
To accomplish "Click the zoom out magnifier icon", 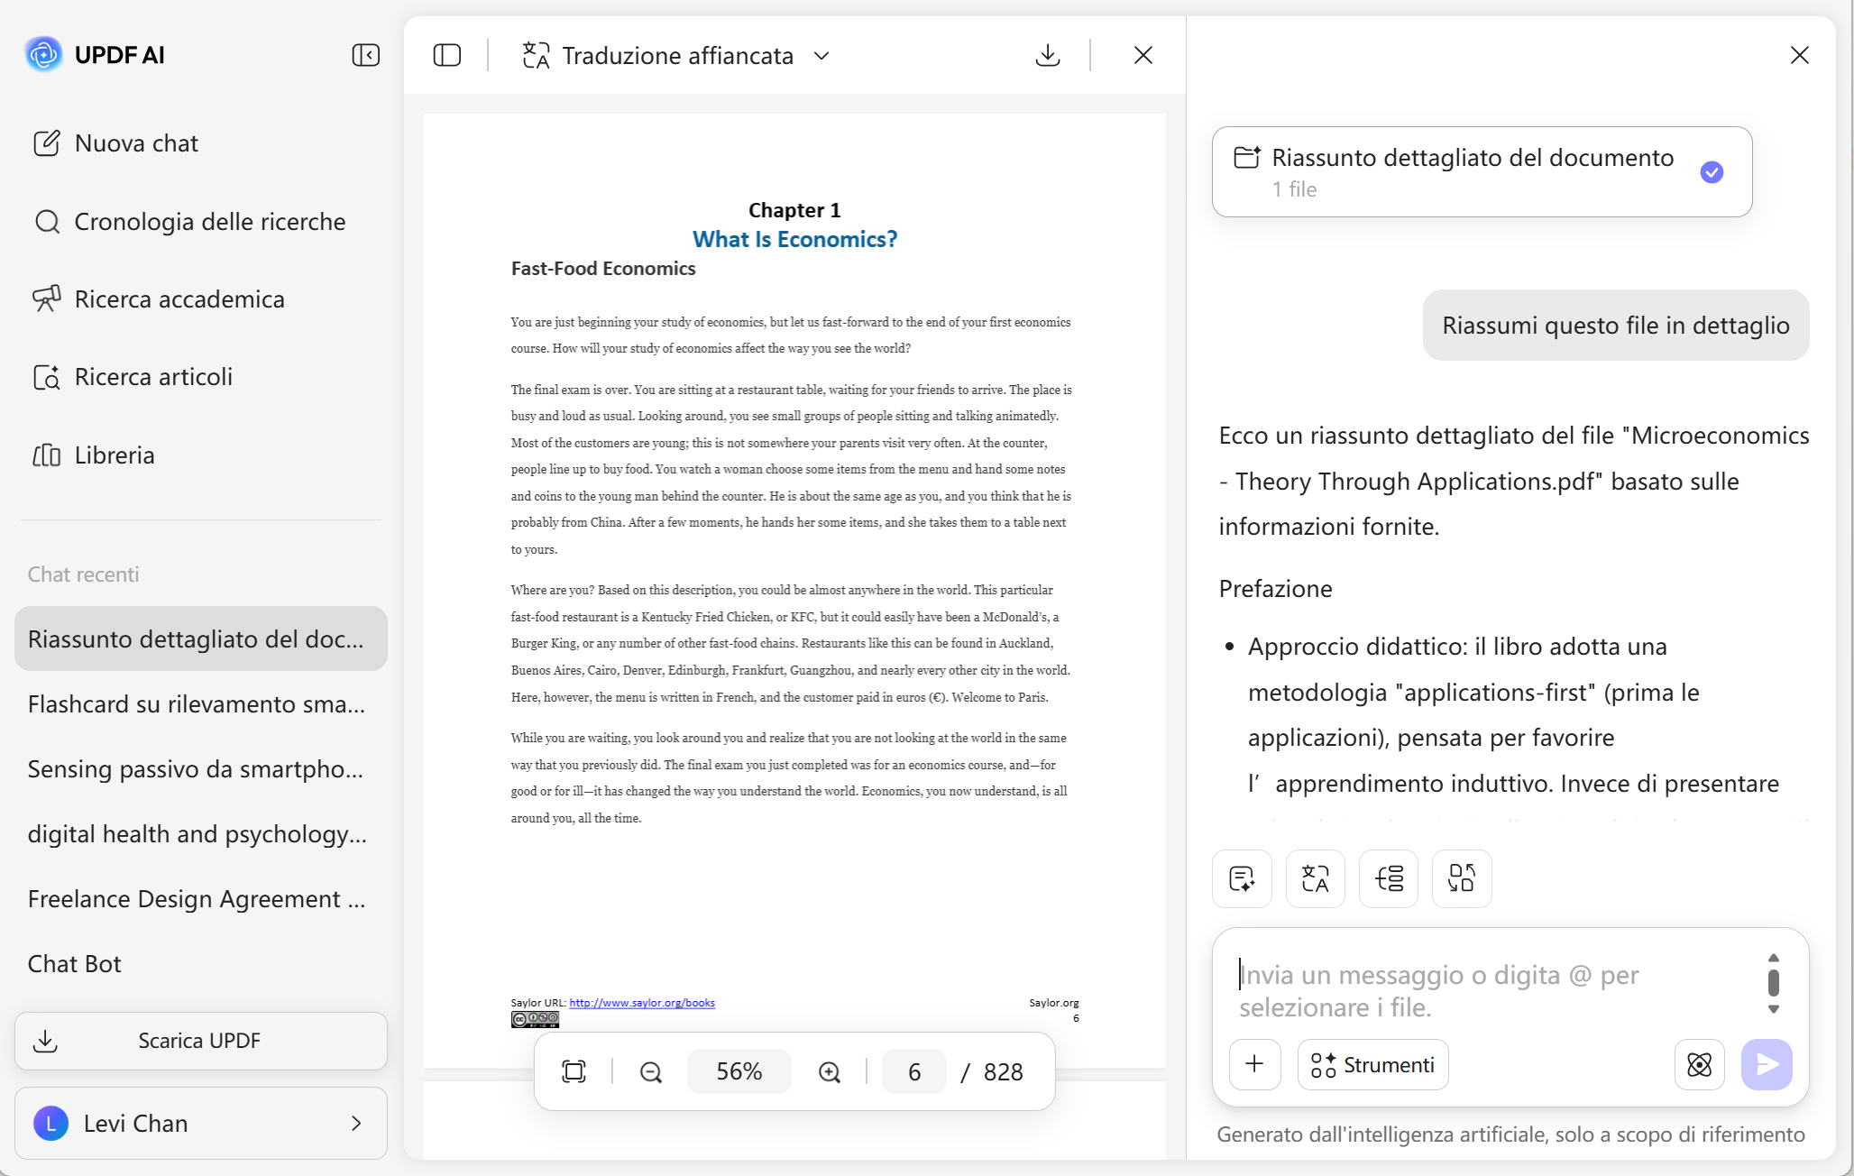I will [x=650, y=1071].
